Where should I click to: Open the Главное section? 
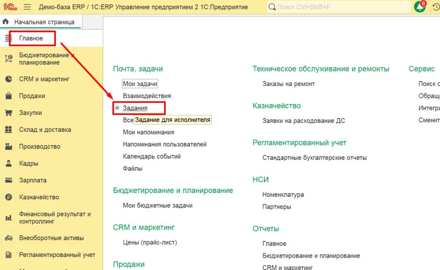click(x=31, y=38)
